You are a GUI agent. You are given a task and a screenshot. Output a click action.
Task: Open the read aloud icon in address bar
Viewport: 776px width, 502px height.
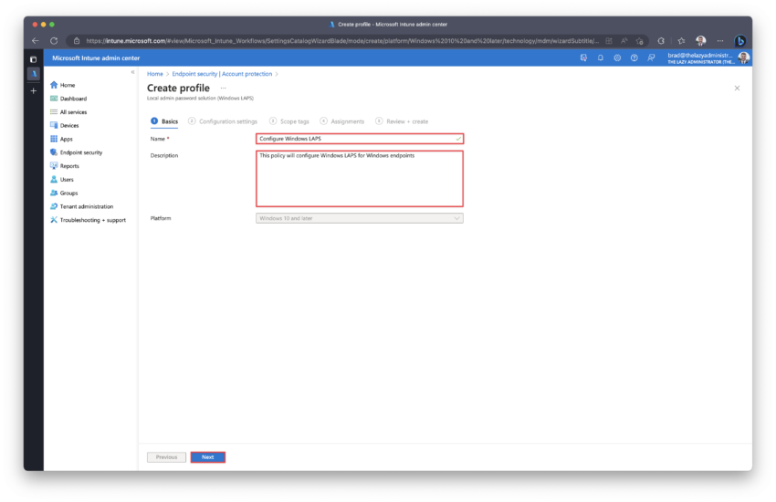point(624,40)
